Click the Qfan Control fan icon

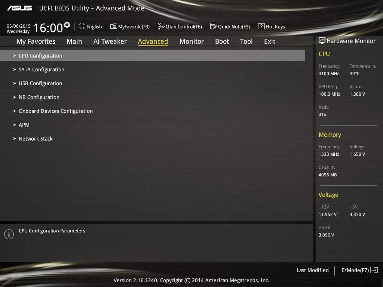[161, 26]
